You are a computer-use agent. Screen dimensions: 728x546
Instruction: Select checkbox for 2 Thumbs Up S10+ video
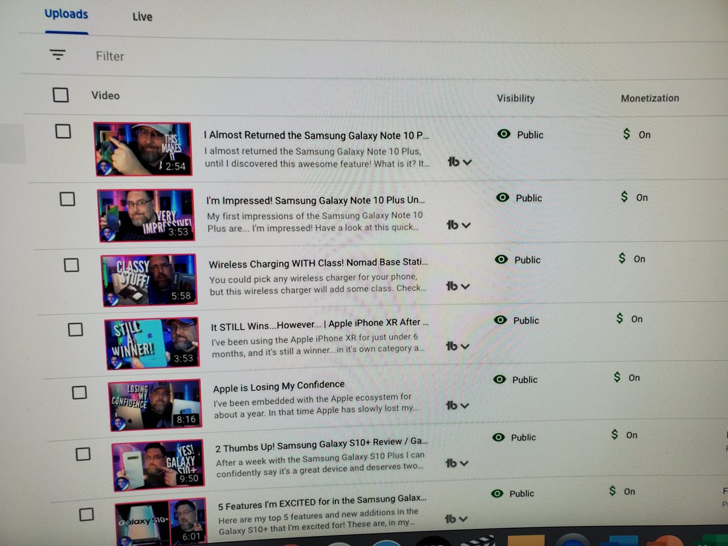(x=83, y=454)
